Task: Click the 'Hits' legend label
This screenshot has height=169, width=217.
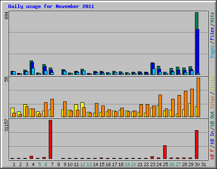Action: coord(212,17)
